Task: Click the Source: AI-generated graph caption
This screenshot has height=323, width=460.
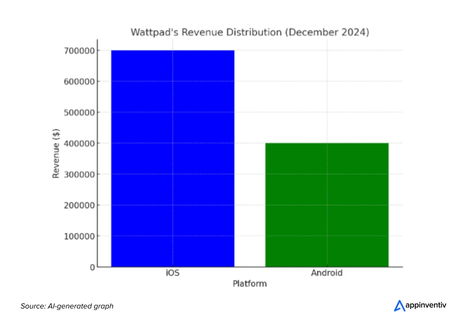Action: [x=67, y=306]
